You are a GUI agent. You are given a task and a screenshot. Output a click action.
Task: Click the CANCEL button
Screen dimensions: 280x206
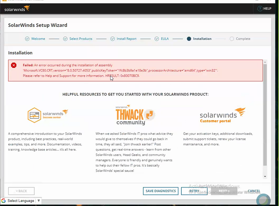click(x=254, y=191)
